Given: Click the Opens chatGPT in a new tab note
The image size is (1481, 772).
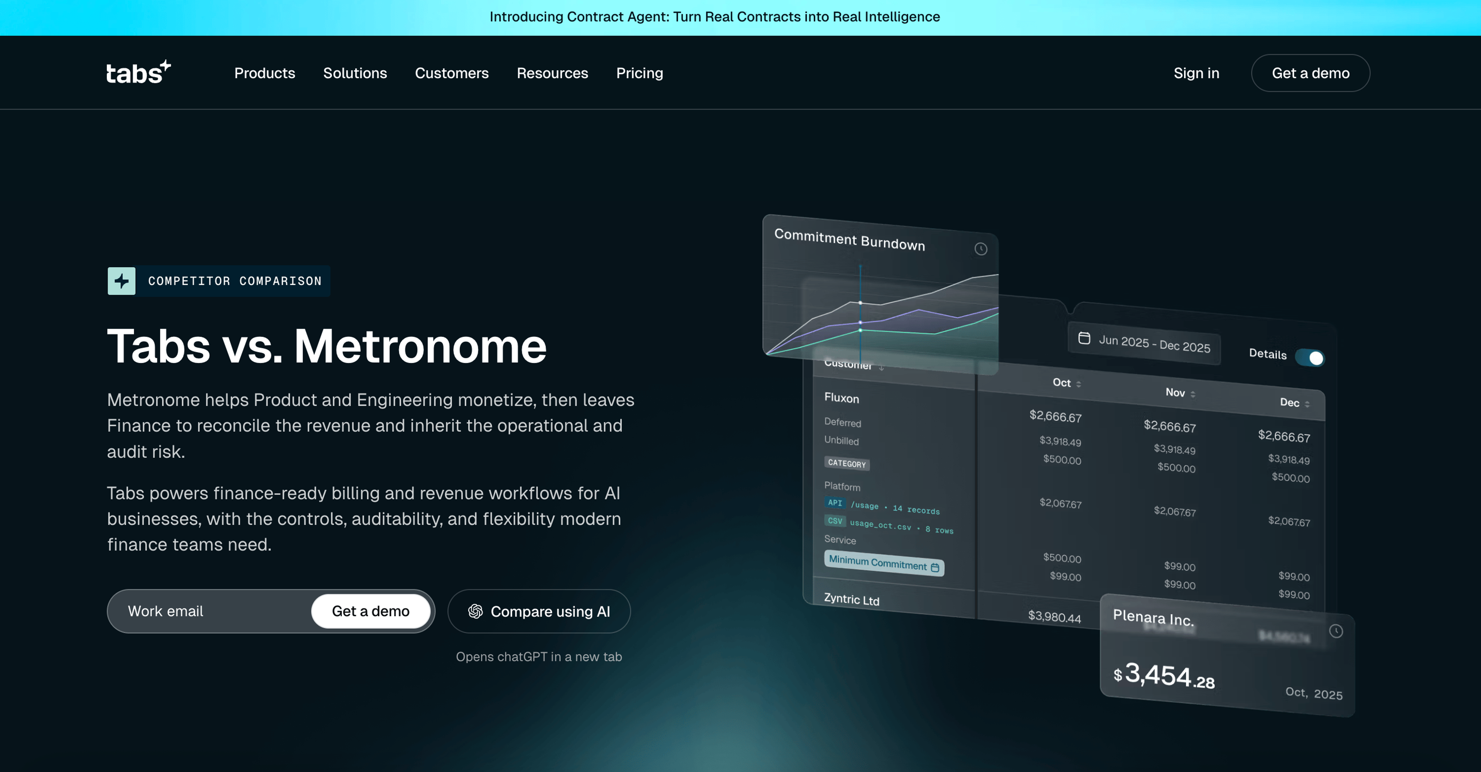Looking at the screenshot, I should click(539, 656).
